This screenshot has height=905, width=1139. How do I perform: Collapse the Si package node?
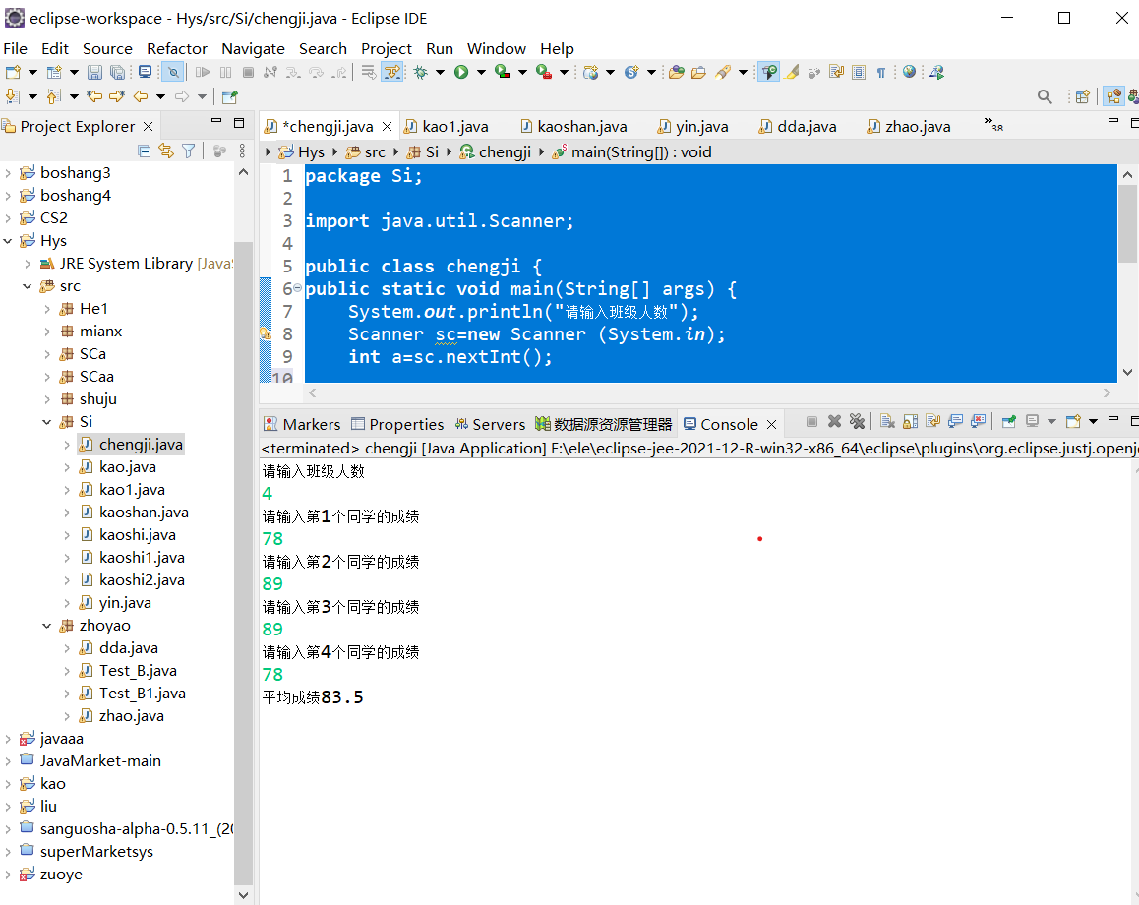(x=46, y=422)
